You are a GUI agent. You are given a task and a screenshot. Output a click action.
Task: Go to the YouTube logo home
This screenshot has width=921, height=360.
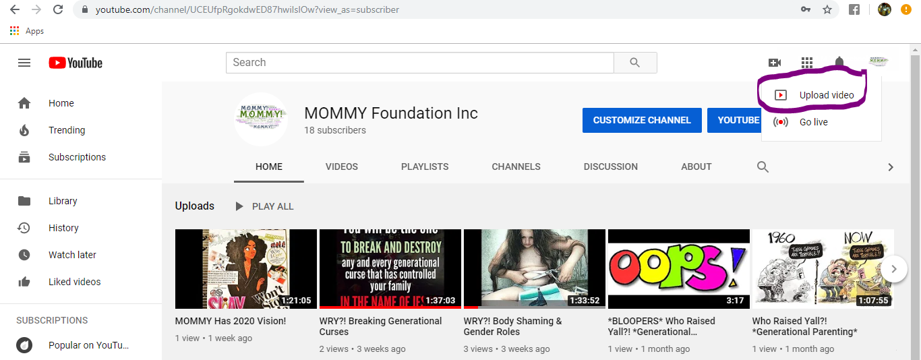tap(76, 63)
